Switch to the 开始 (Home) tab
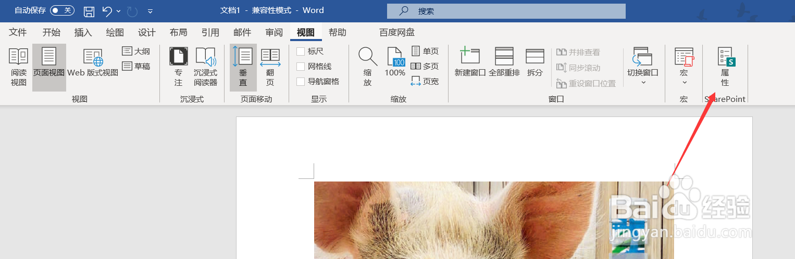Screen dimensions: 795x259 (x=51, y=32)
